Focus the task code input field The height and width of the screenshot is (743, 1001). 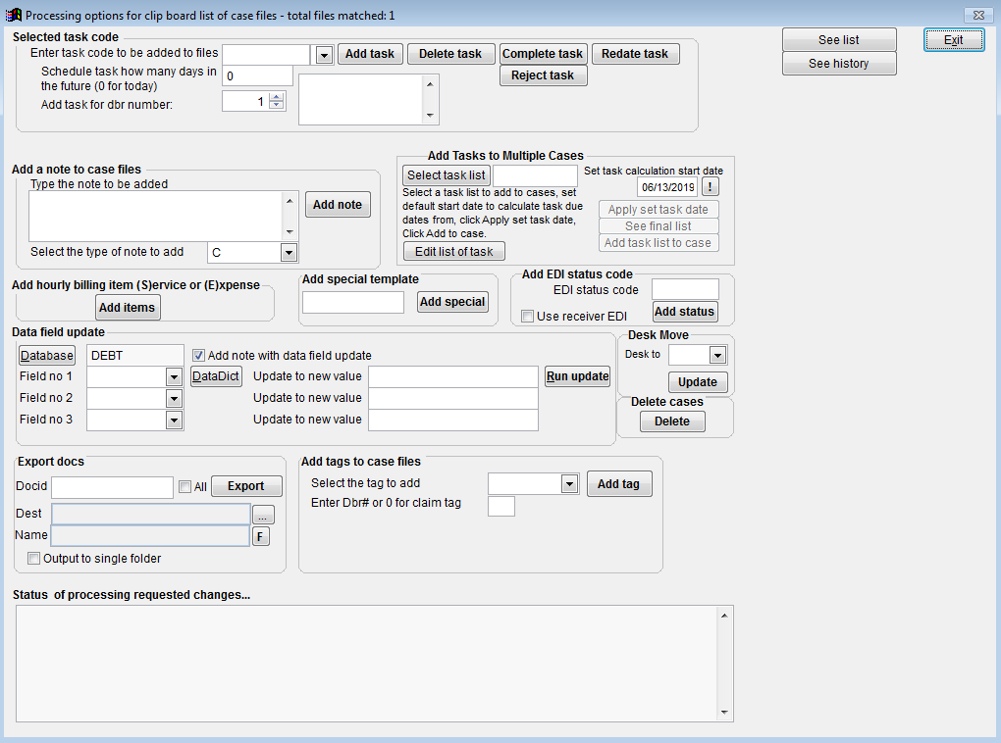tap(266, 55)
